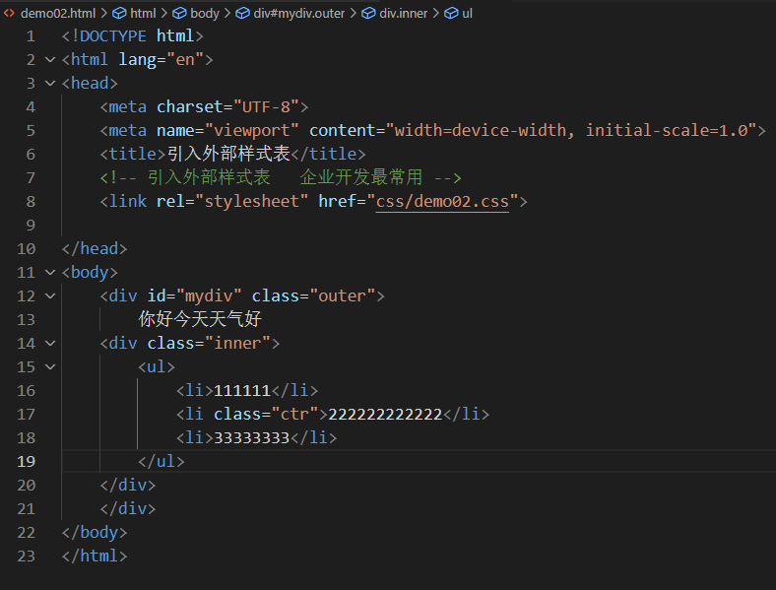
Task: Click the "ctr" class value on line 17
Action: tap(295, 415)
